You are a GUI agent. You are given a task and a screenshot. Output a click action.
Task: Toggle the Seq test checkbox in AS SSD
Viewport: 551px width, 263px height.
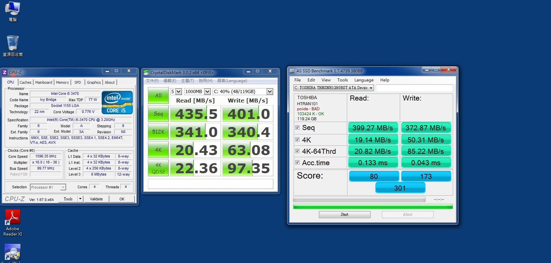point(297,128)
